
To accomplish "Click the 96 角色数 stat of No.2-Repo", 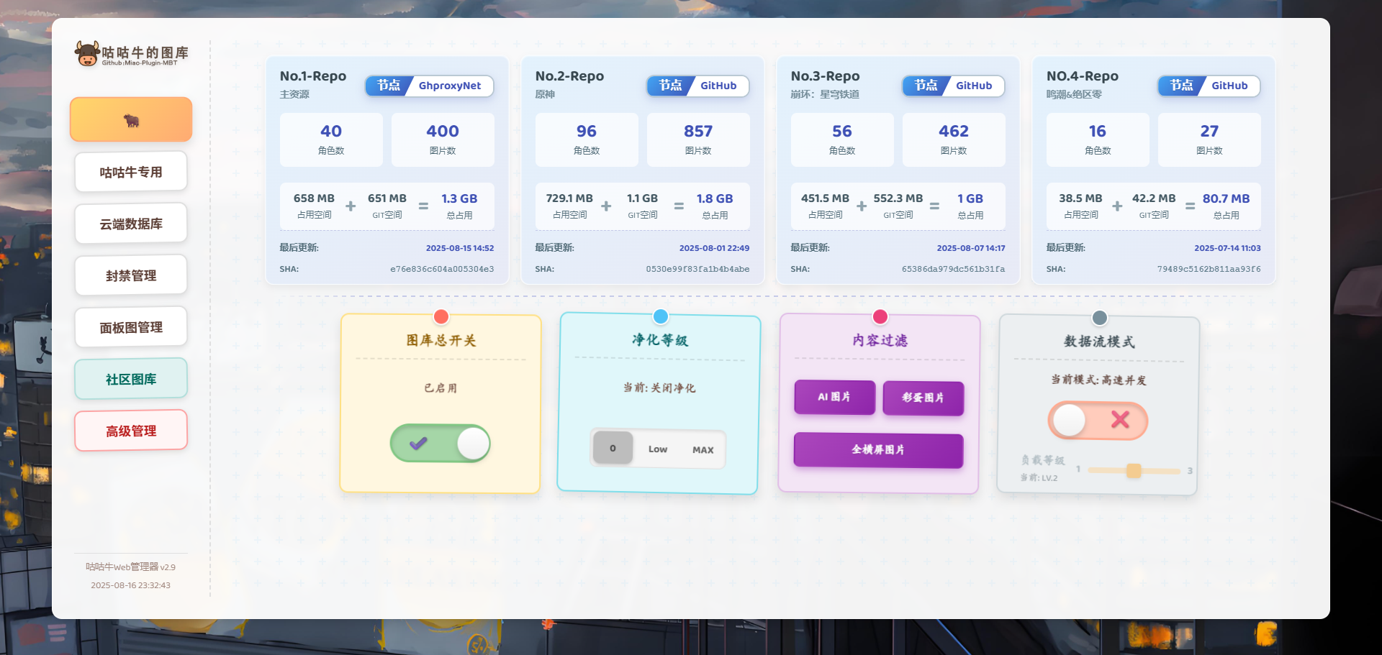I will tap(587, 139).
